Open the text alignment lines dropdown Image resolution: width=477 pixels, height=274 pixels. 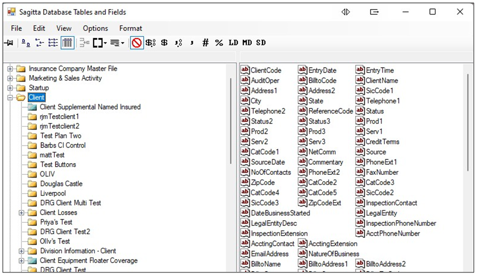[117, 43]
